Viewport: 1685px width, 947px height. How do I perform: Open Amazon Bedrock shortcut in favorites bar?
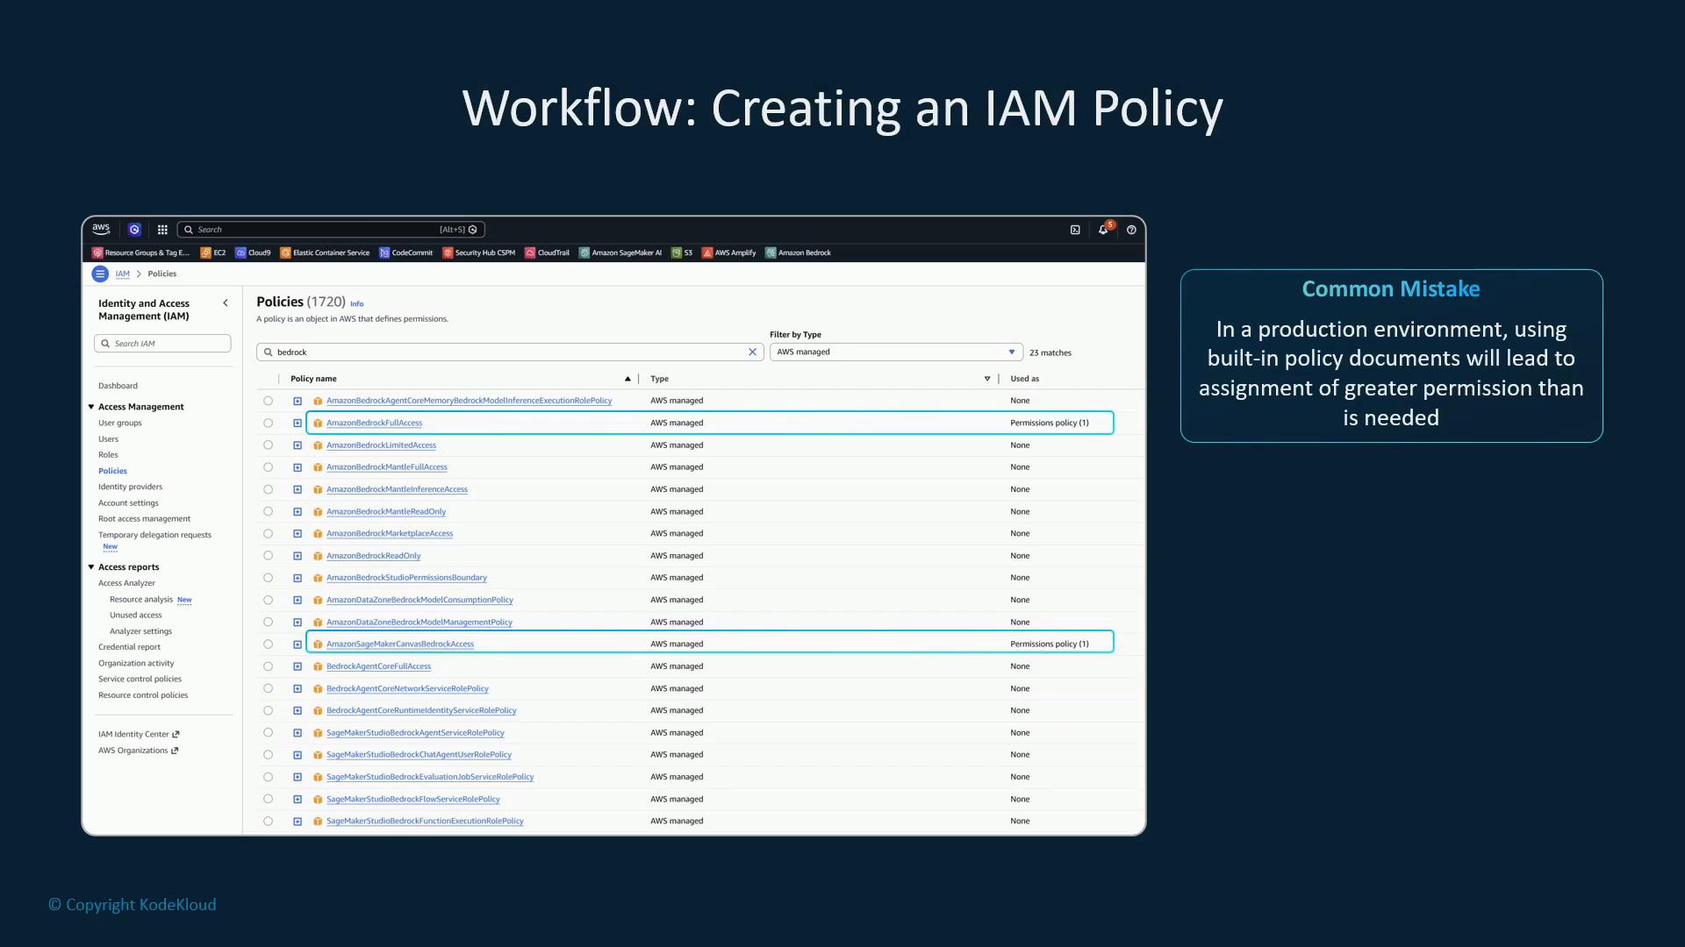798,253
